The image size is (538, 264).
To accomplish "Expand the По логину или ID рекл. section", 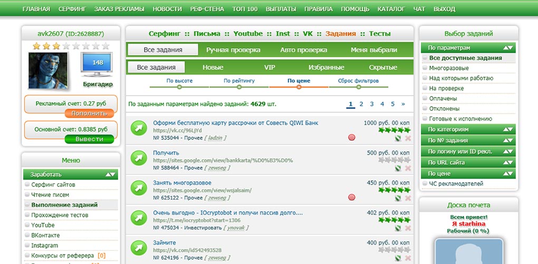I will (468, 152).
